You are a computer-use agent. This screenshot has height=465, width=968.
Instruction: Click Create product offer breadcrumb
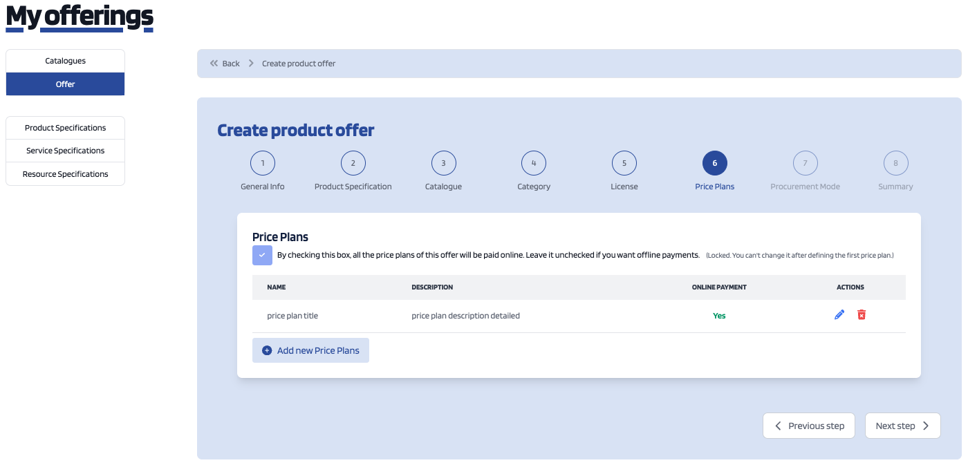coord(299,64)
